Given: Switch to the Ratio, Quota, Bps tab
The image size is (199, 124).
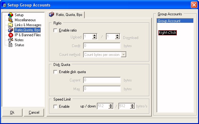Looking at the screenshot, I should pyautogui.click(x=66, y=15).
